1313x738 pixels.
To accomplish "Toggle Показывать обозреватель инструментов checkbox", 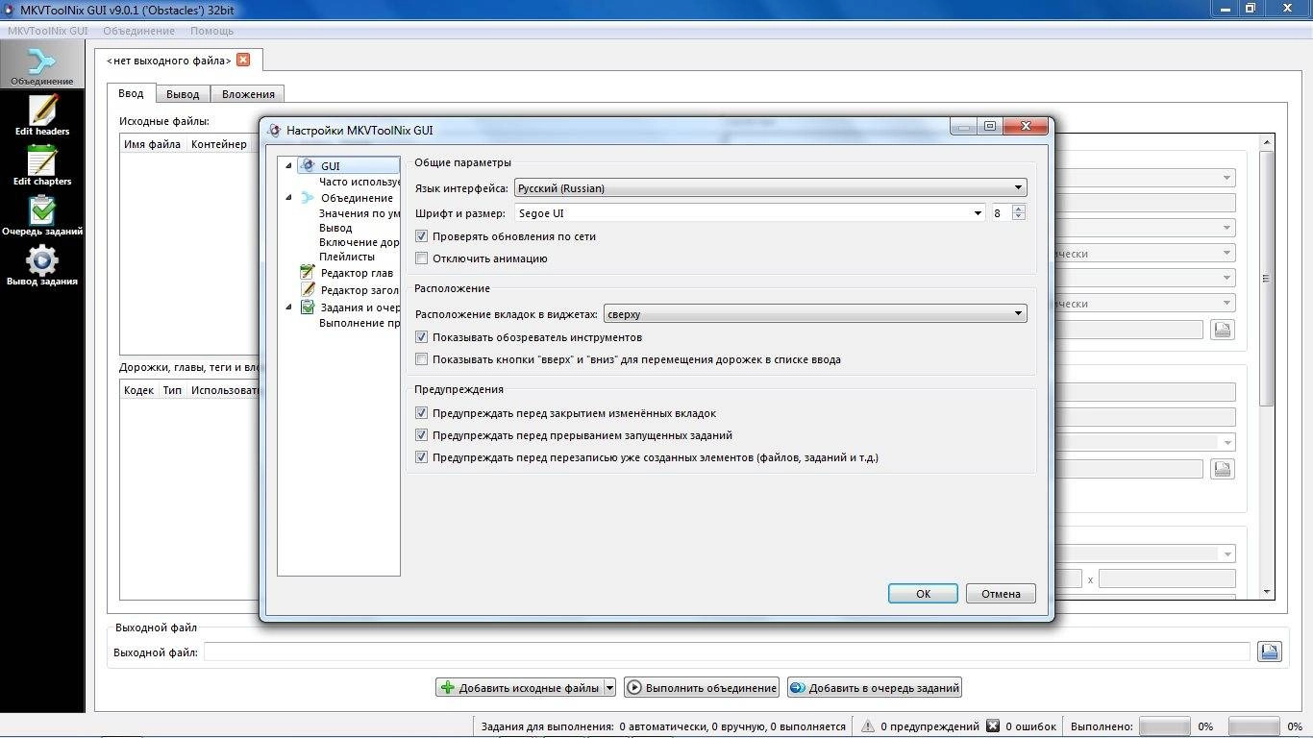I will pos(421,337).
